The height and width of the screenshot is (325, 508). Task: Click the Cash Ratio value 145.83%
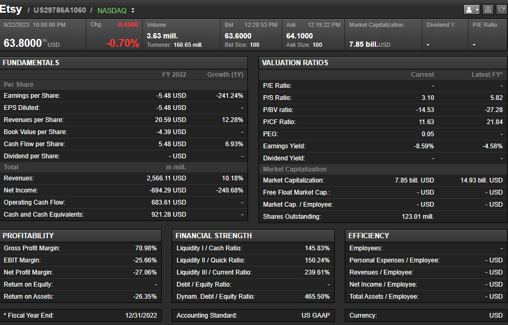(x=317, y=248)
